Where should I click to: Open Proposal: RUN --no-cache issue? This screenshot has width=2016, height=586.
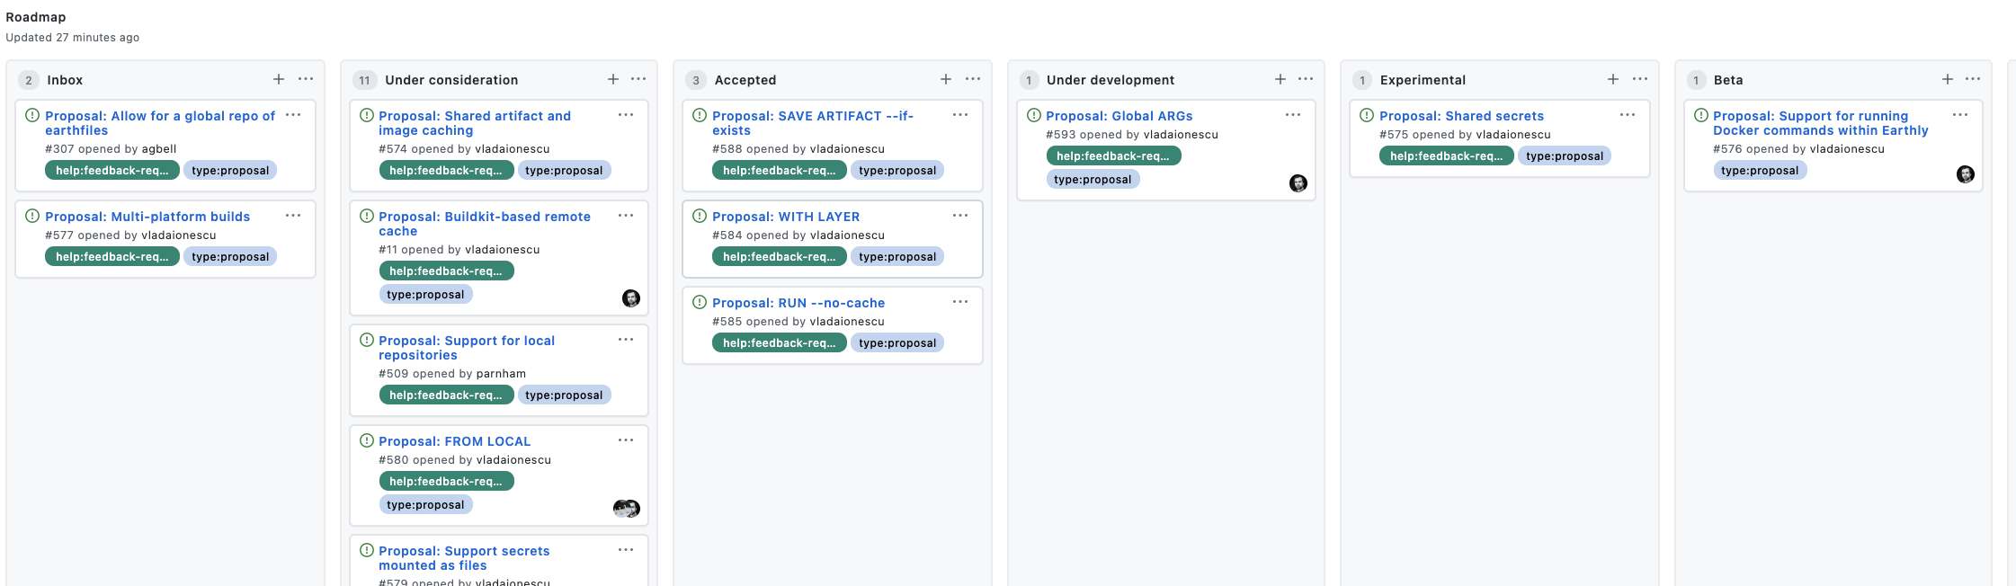[x=798, y=303]
